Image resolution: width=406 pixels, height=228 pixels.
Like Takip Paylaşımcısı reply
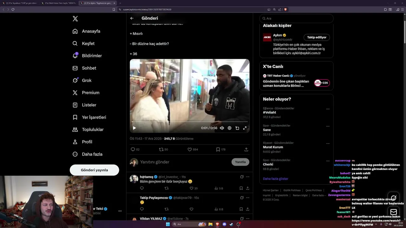coord(191,209)
